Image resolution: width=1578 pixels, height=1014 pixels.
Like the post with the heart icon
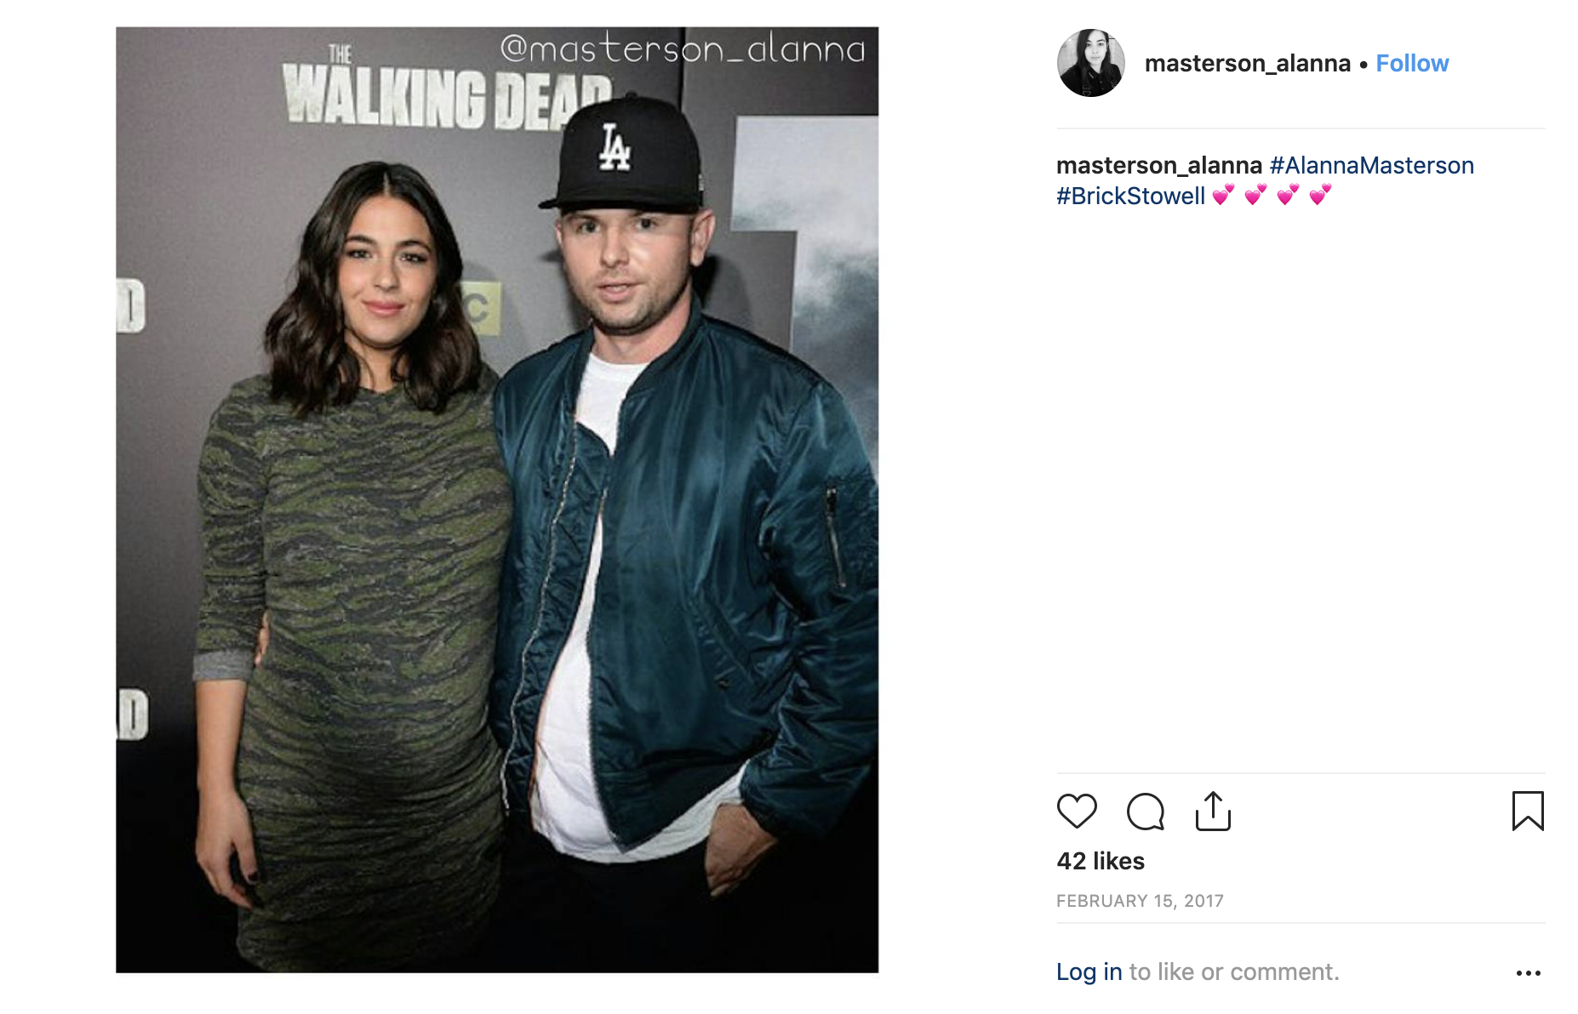click(x=1077, y=811)
